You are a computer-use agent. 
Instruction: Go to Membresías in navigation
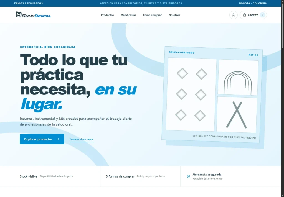tap(128, 15)
